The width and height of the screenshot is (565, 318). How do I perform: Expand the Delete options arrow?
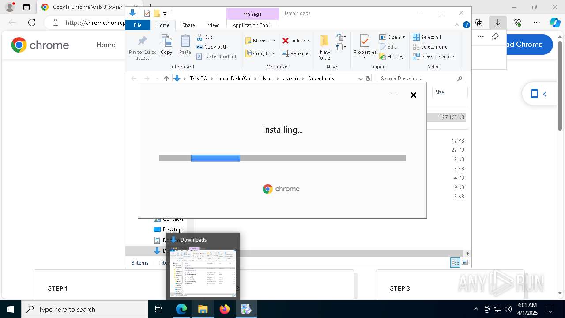[x=308, y=41]
